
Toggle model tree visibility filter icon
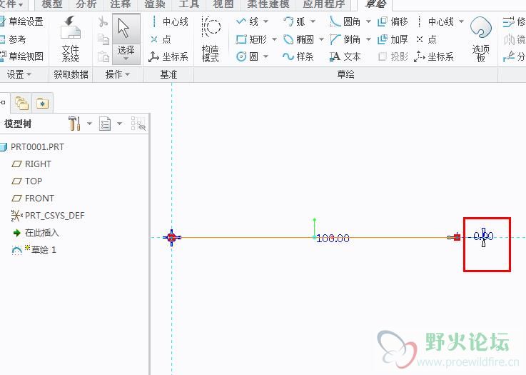coord(138,124)
